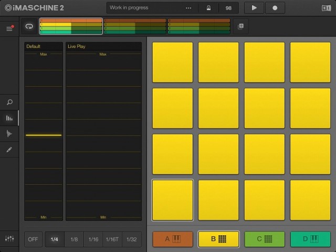Tap second pad in top row
336x252 pixels.
tap(218, 62)
